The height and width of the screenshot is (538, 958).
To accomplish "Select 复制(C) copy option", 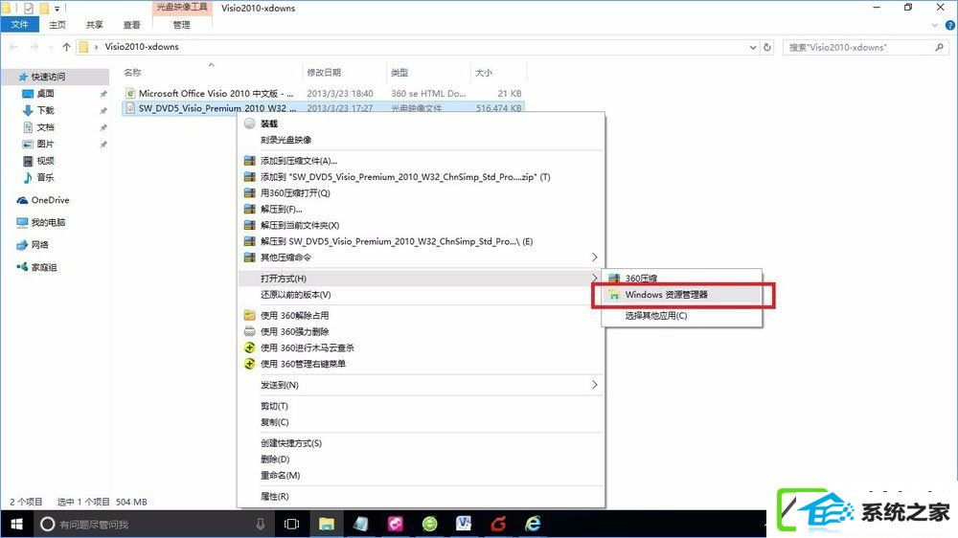I will tap(274, 422).
